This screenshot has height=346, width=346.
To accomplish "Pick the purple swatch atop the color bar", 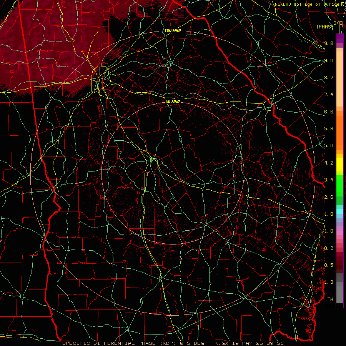I will (x=339, y=38).
